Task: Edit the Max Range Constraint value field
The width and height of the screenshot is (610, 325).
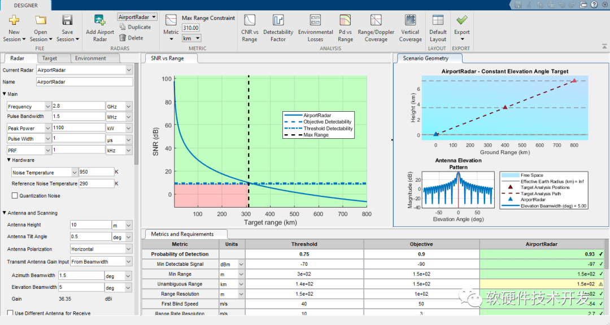Action: point(192,27)
